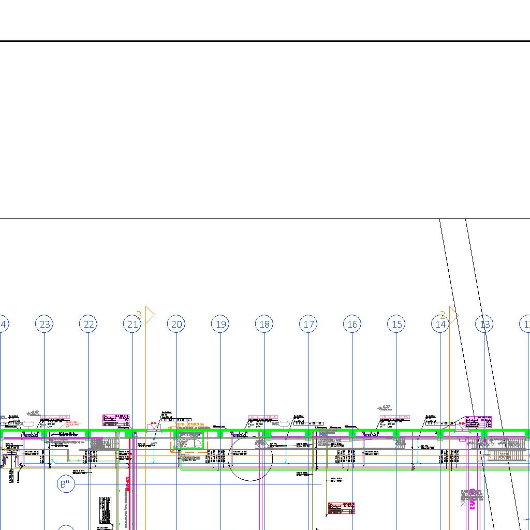Select grid axis bubble 17

click(309, 325)
